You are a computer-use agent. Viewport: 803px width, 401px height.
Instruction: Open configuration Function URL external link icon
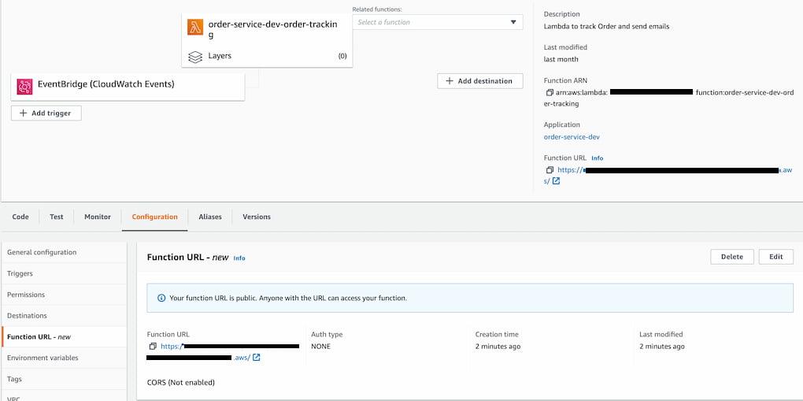click(257, 358)
